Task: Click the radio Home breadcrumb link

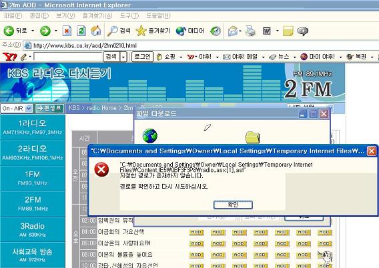Action: 101,108
